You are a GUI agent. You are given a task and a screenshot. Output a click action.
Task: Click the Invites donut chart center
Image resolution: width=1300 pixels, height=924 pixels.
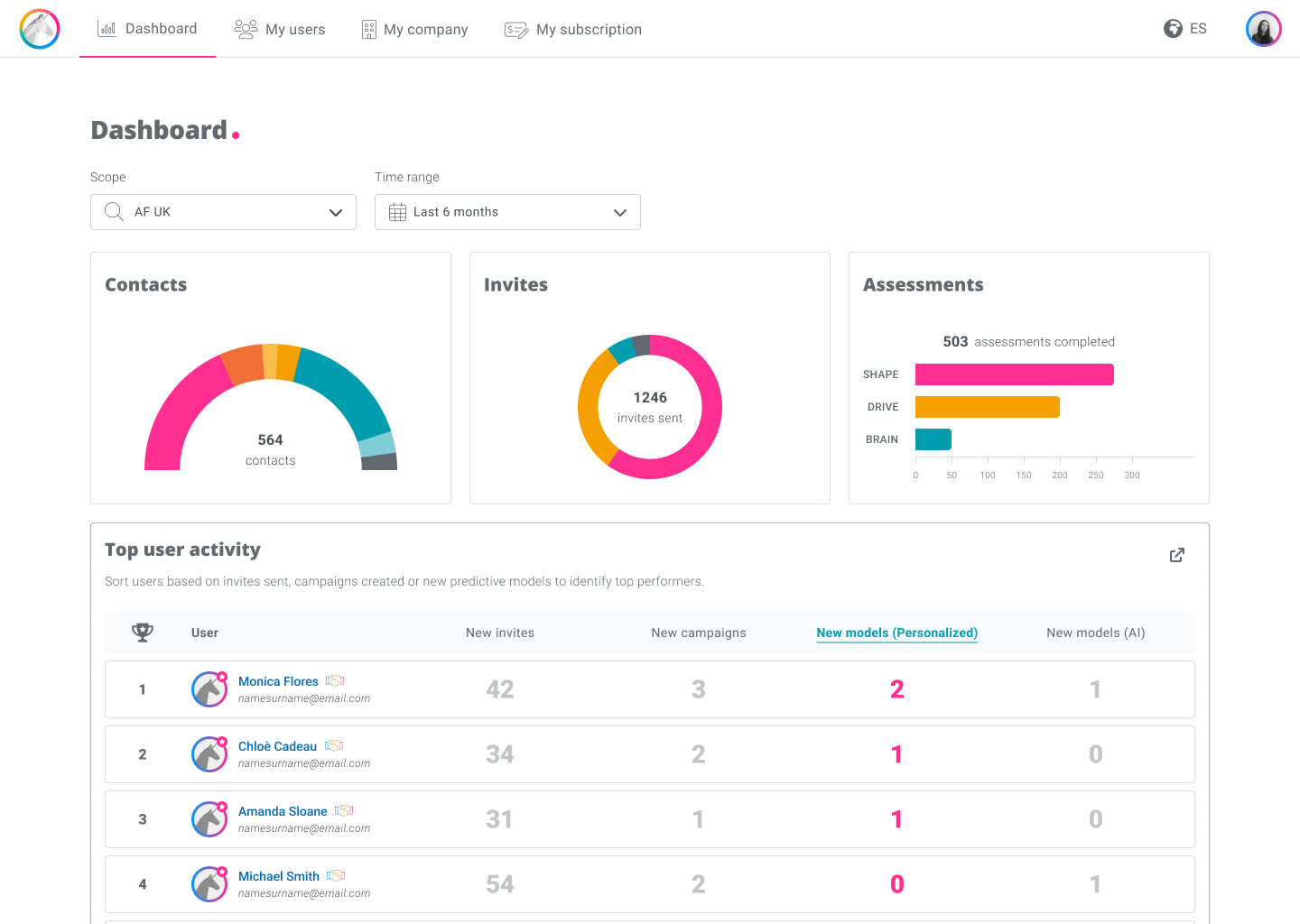click(650, 407)
